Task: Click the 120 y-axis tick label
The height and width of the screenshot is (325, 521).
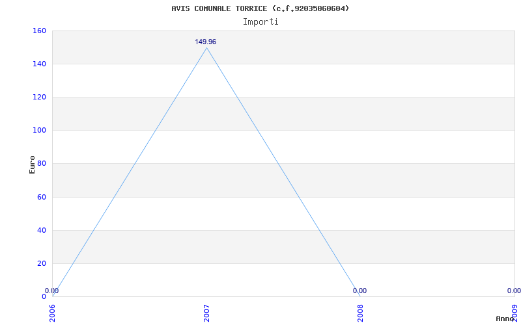Action: (39, 97)
